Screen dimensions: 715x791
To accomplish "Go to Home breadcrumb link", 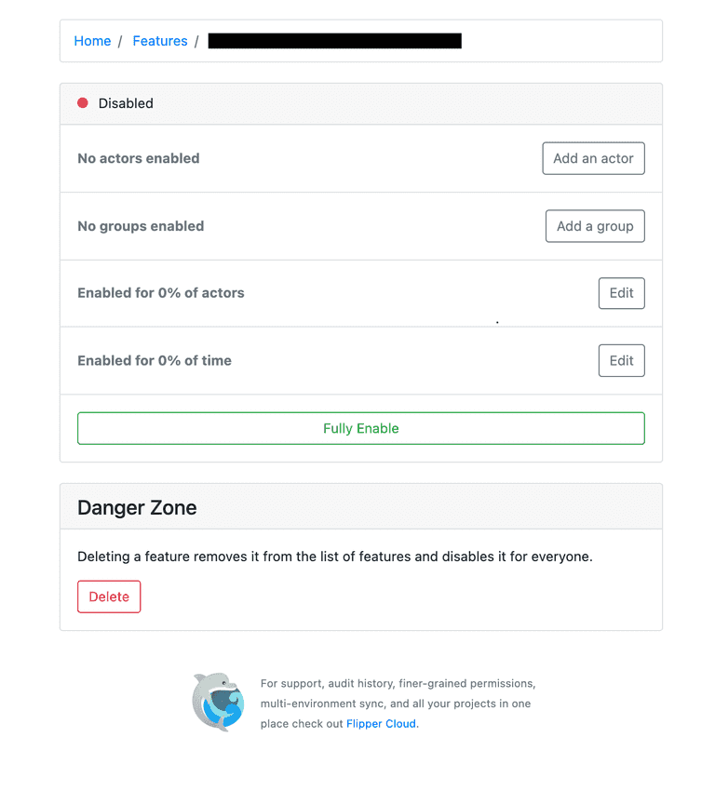I will click(92, 41).
